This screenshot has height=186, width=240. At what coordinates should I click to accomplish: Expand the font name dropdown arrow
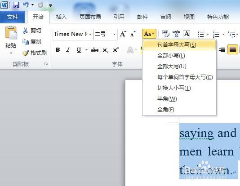click(90, 34)
